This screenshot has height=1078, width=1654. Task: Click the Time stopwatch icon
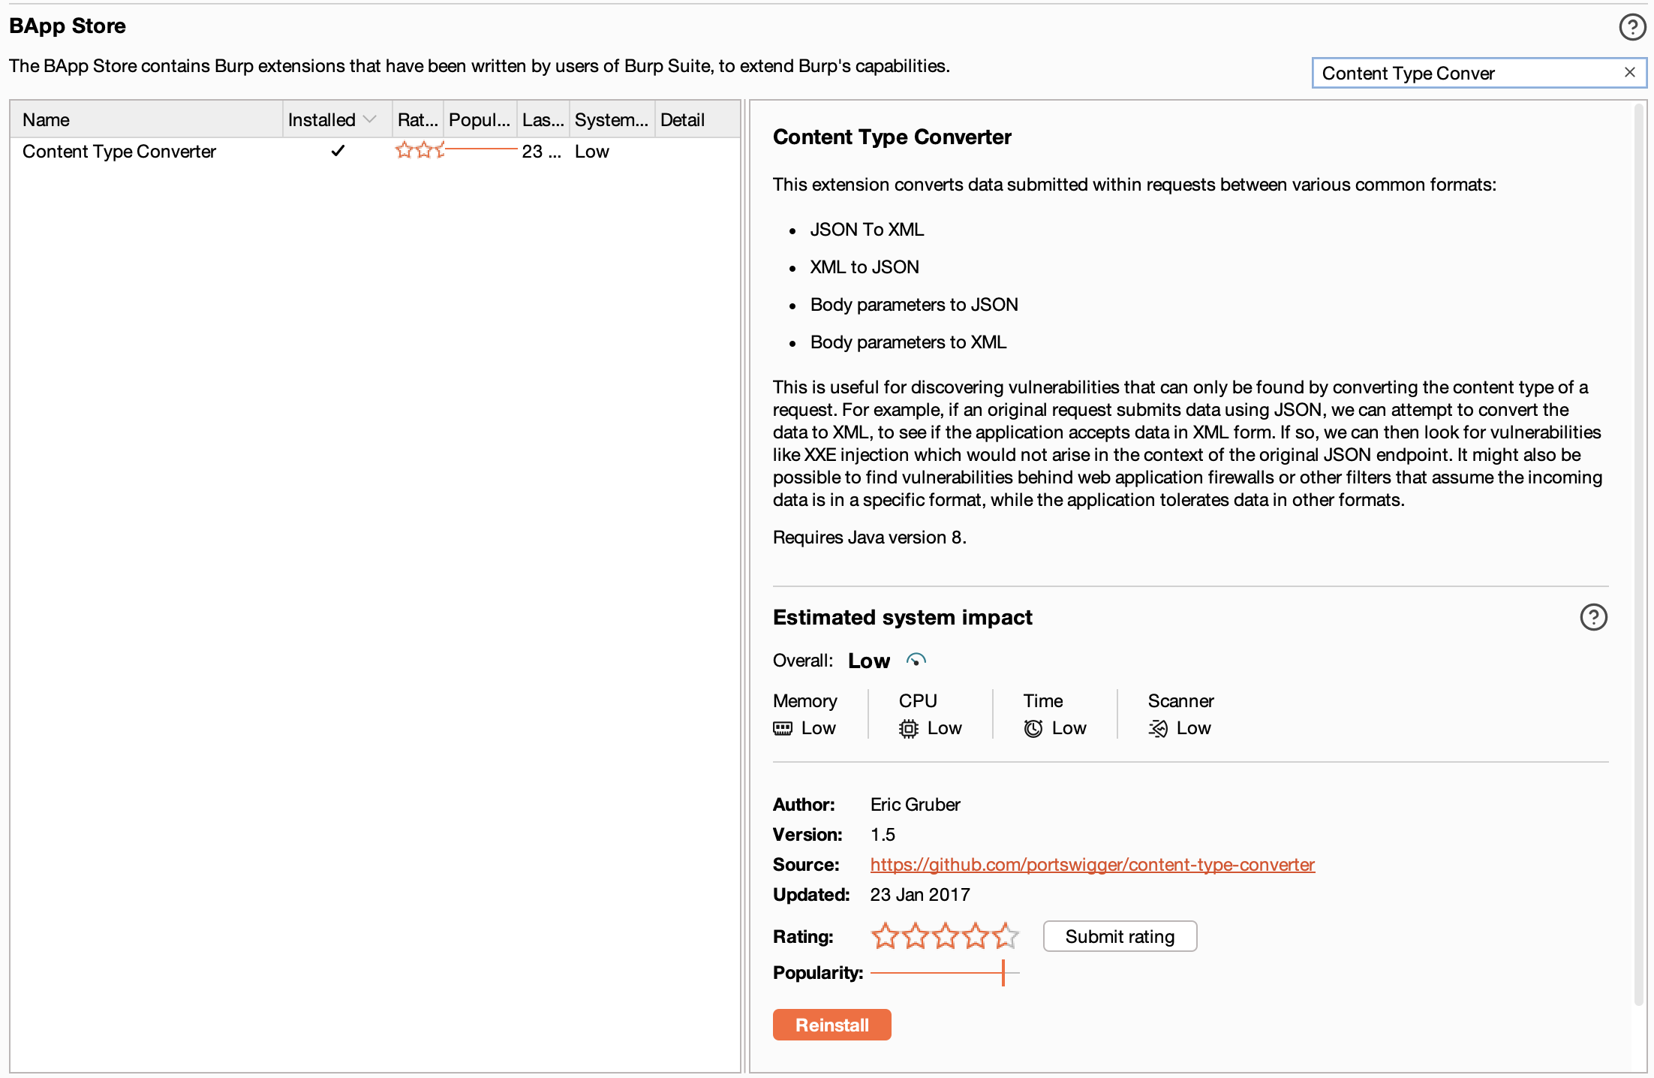pyautogui.click(x=1033, y=727)
